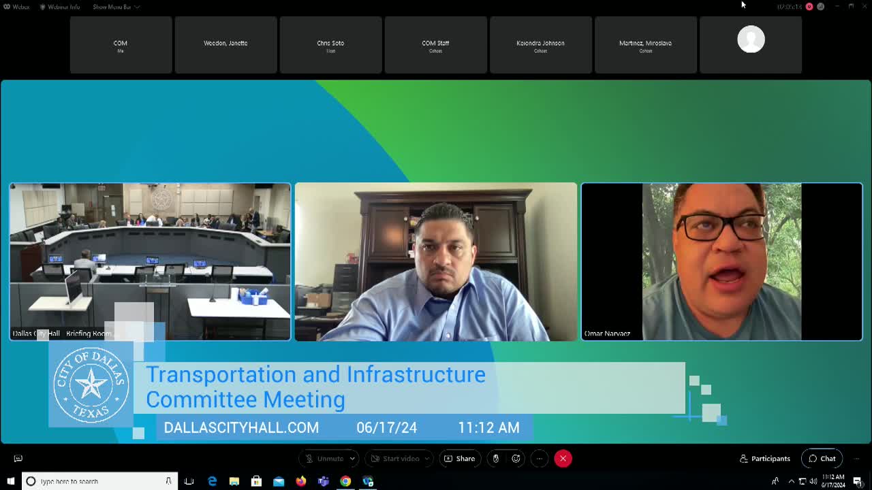
Task: Open the Chat panel
Action: click(x=822, y=459)
